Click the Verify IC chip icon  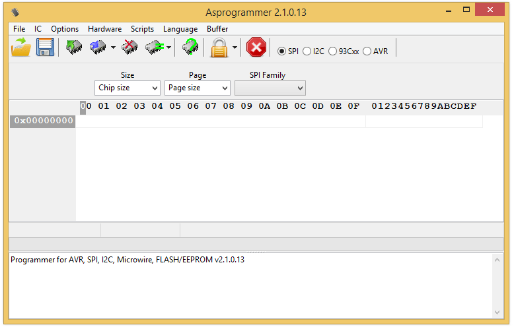point(154,47)
